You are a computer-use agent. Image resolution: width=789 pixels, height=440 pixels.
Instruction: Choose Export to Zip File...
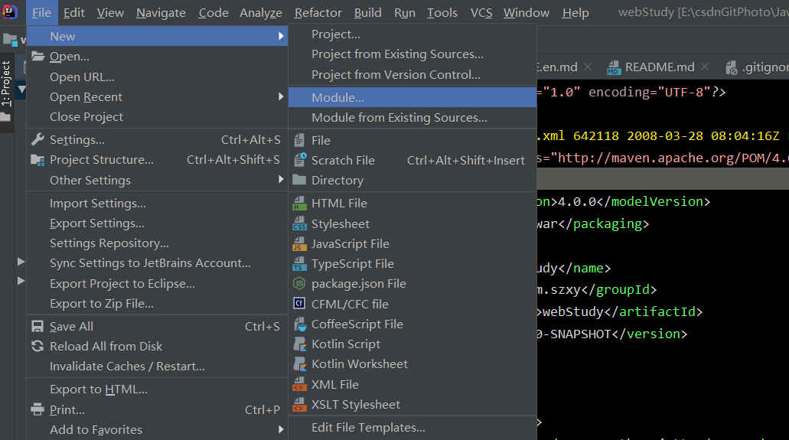point(157,304)
